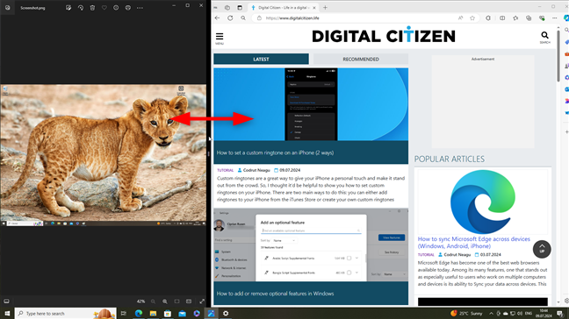Open Copilot in Edge sidebar
Viewport: 569px width, 319px height.
565,18
